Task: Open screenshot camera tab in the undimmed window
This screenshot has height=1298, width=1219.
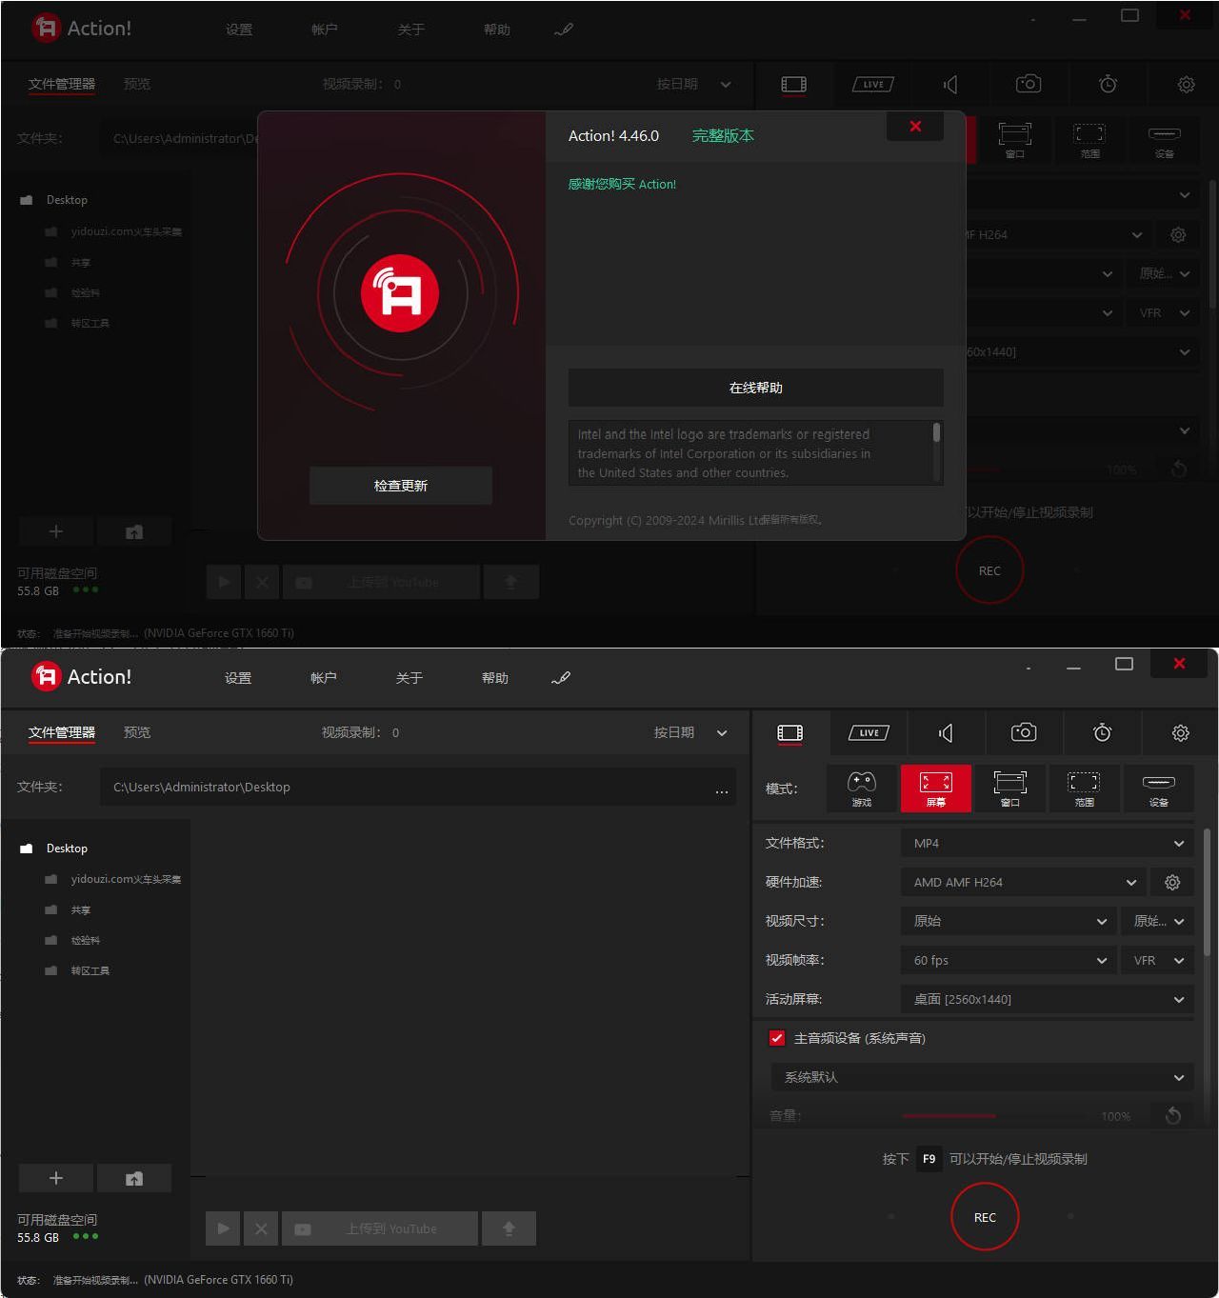Action: (1024, 732)
